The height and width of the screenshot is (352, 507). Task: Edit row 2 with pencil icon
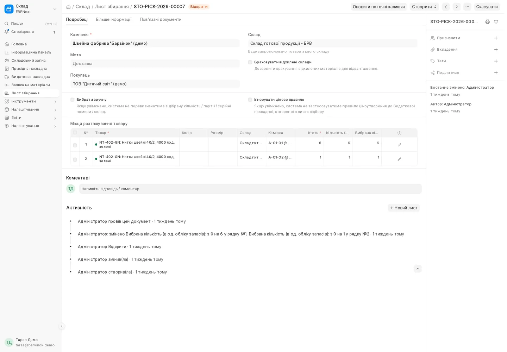(399, 159)
